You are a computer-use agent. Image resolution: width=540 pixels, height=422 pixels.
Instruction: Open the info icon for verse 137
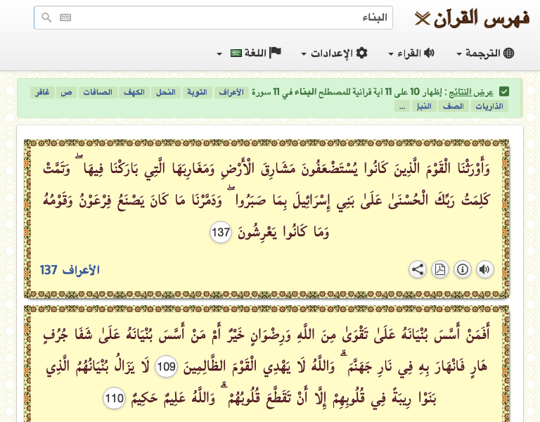463,269
